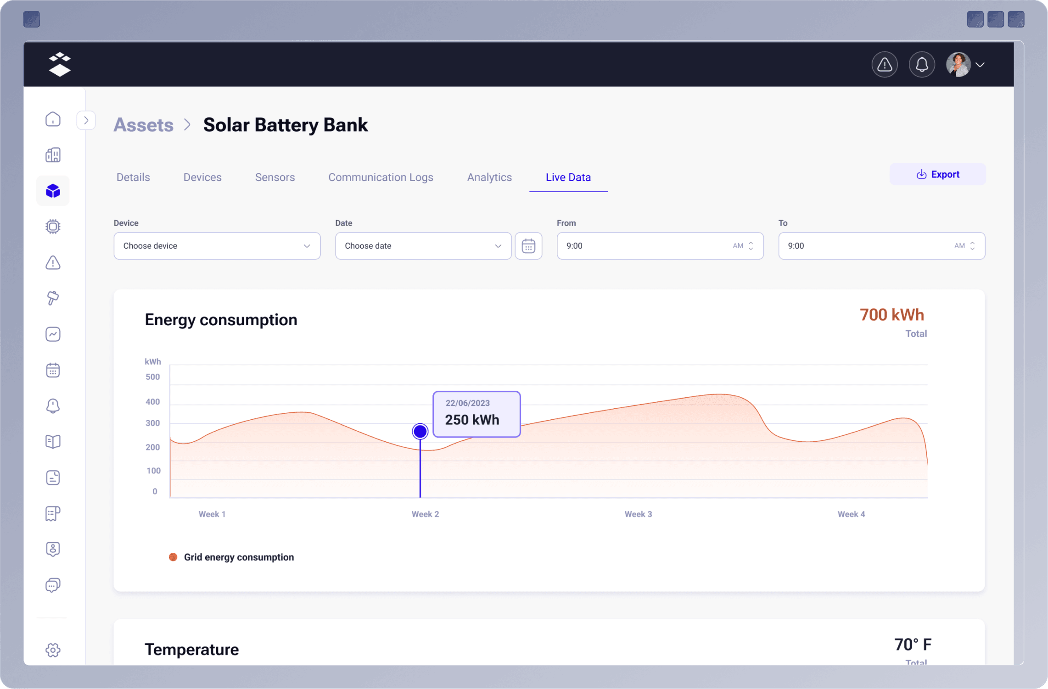Image resolution: width=1048 pixels, height=689 pixels.
Task: Open notifications bell in top bar
Action: point(921,65)
